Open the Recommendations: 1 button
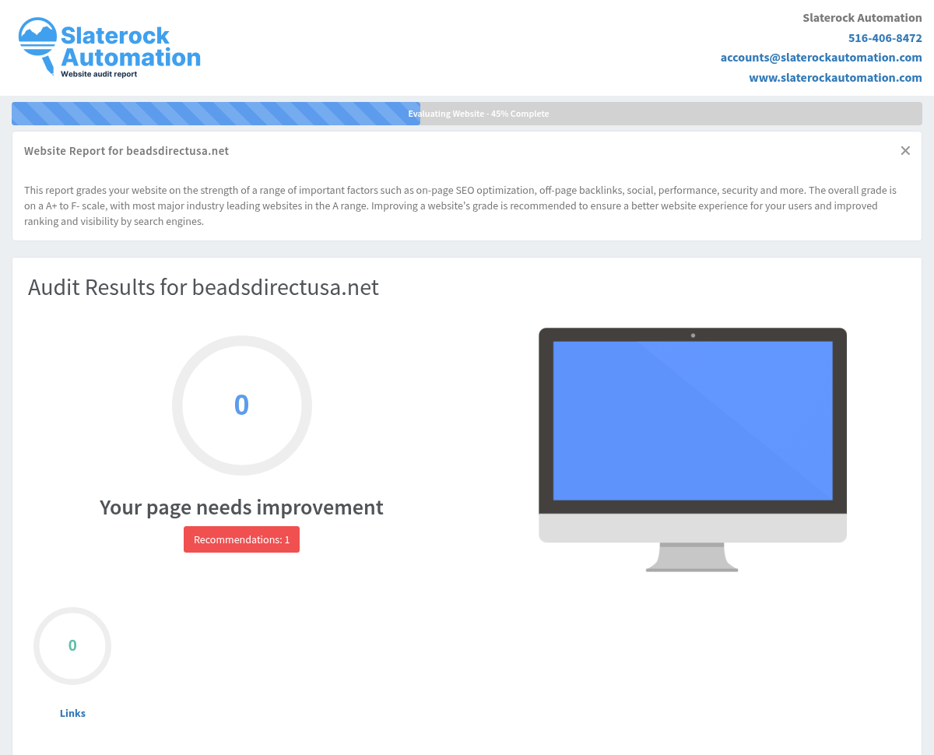The width and height of the screenshot is (934, 755). [x=241, y=539]
